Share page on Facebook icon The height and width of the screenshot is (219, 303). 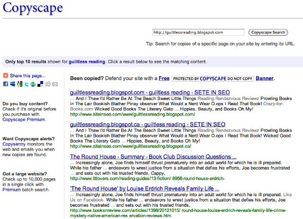[6, 84]
